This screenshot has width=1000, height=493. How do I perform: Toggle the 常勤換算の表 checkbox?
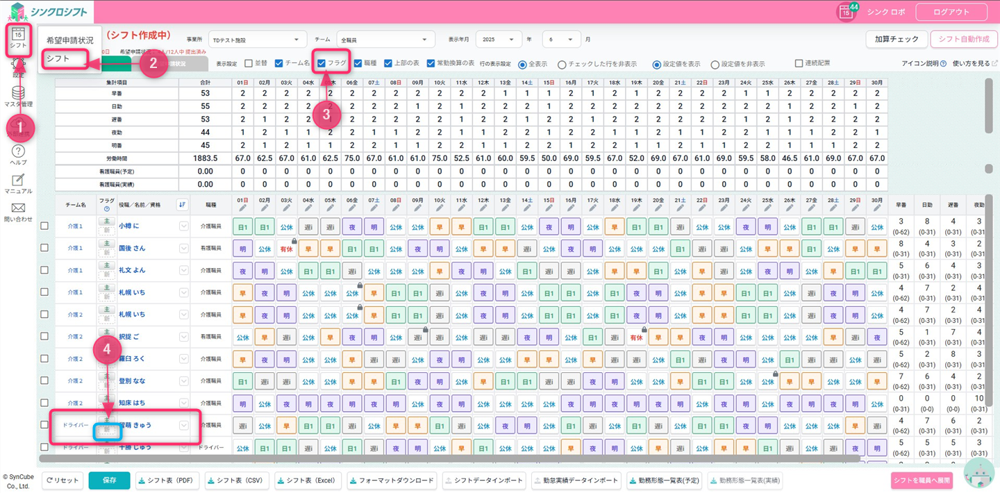coord(431,63)
